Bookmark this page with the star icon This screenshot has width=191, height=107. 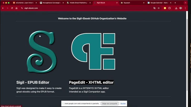(158, 8)
